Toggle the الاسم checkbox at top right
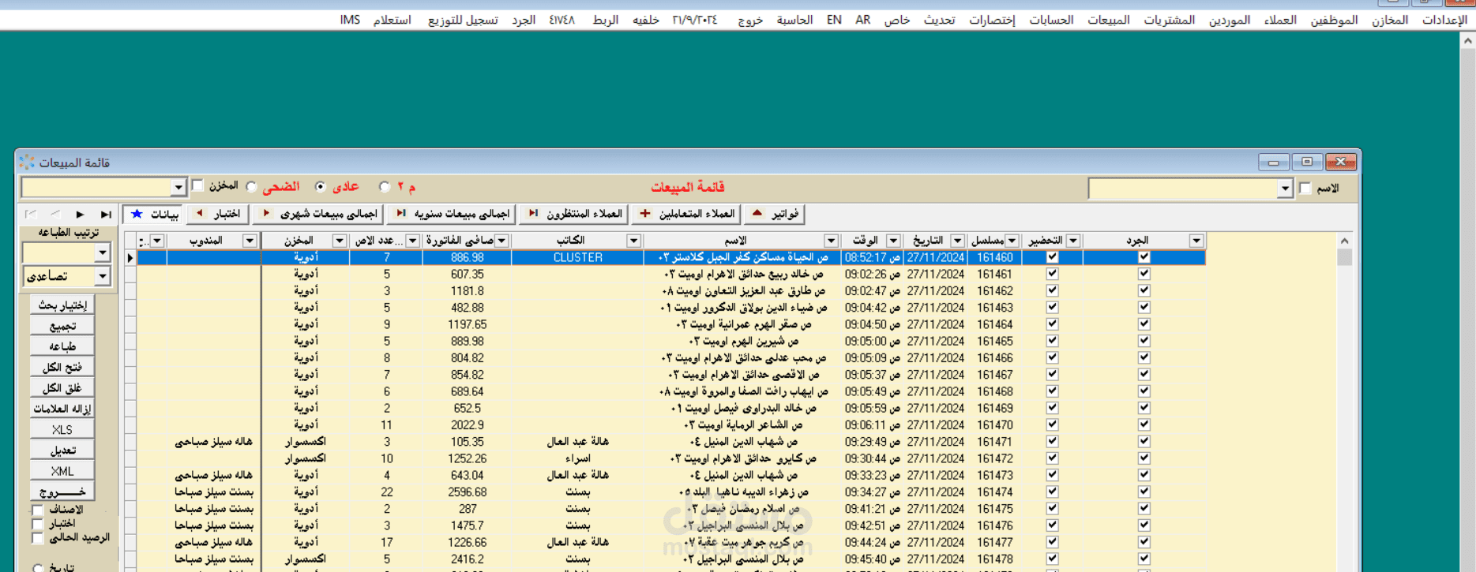This screenshot has height=572, width=1476. [x=1305, y=188]
